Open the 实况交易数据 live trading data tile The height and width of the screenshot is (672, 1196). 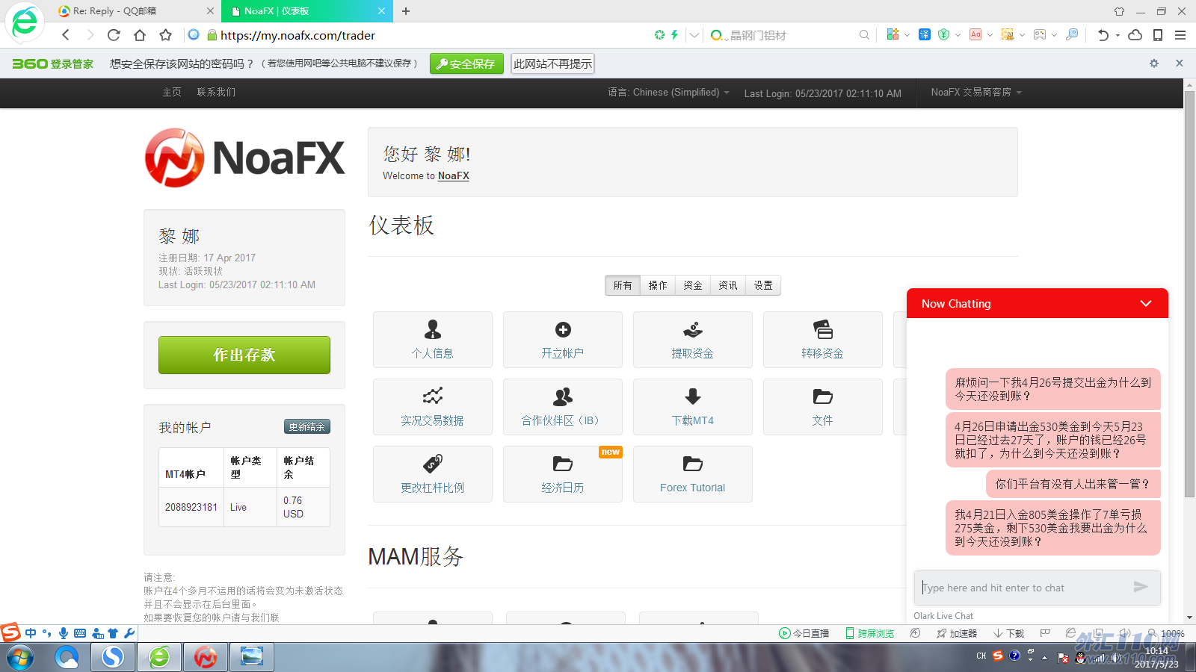(433, 407)
